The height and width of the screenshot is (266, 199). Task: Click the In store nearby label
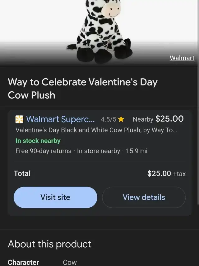[99, 151]
